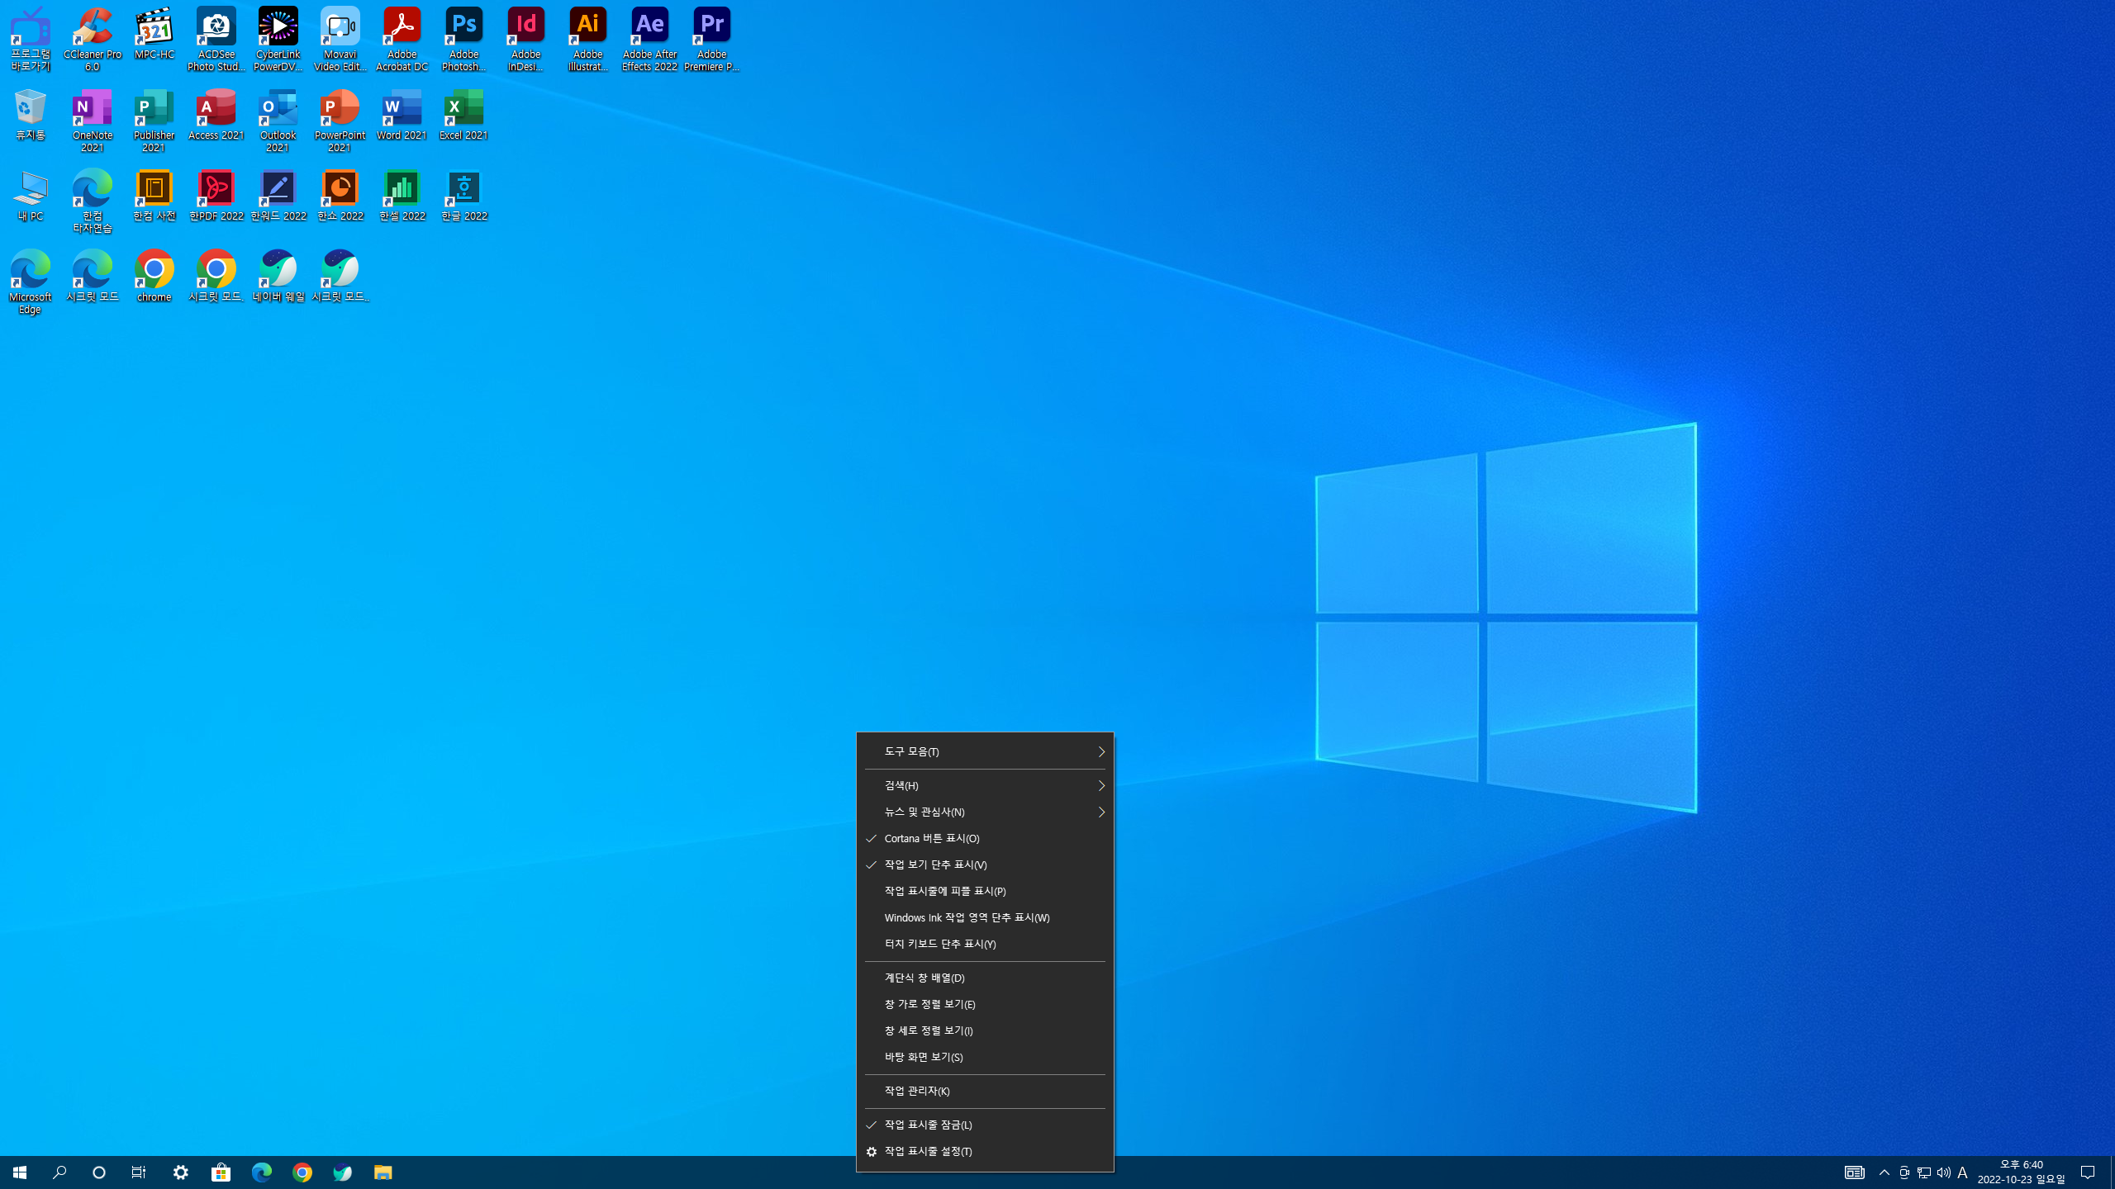The width and height of the screenshot is (2115, 1189).
Task: Choose 바탕 화면 보기 menu entry
Action: [x=923, y=1057]
